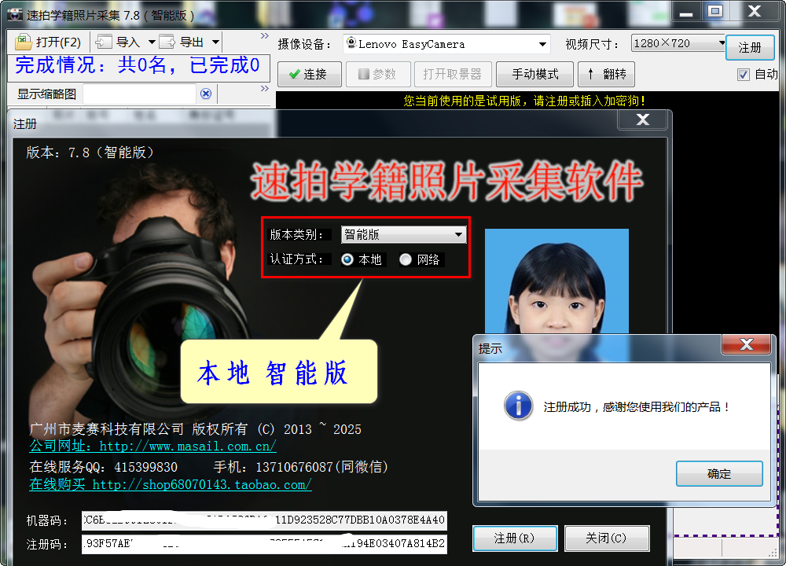Click the app camera icon in the title bar
Image resolution: width=786 pixels, height=566 pixels.
pos(14,14)
